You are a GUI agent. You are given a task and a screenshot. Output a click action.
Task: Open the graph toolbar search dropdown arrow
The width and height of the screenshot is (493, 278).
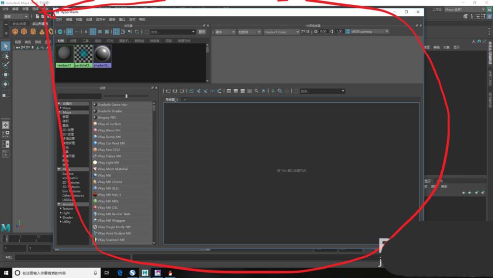click(343, 91)
